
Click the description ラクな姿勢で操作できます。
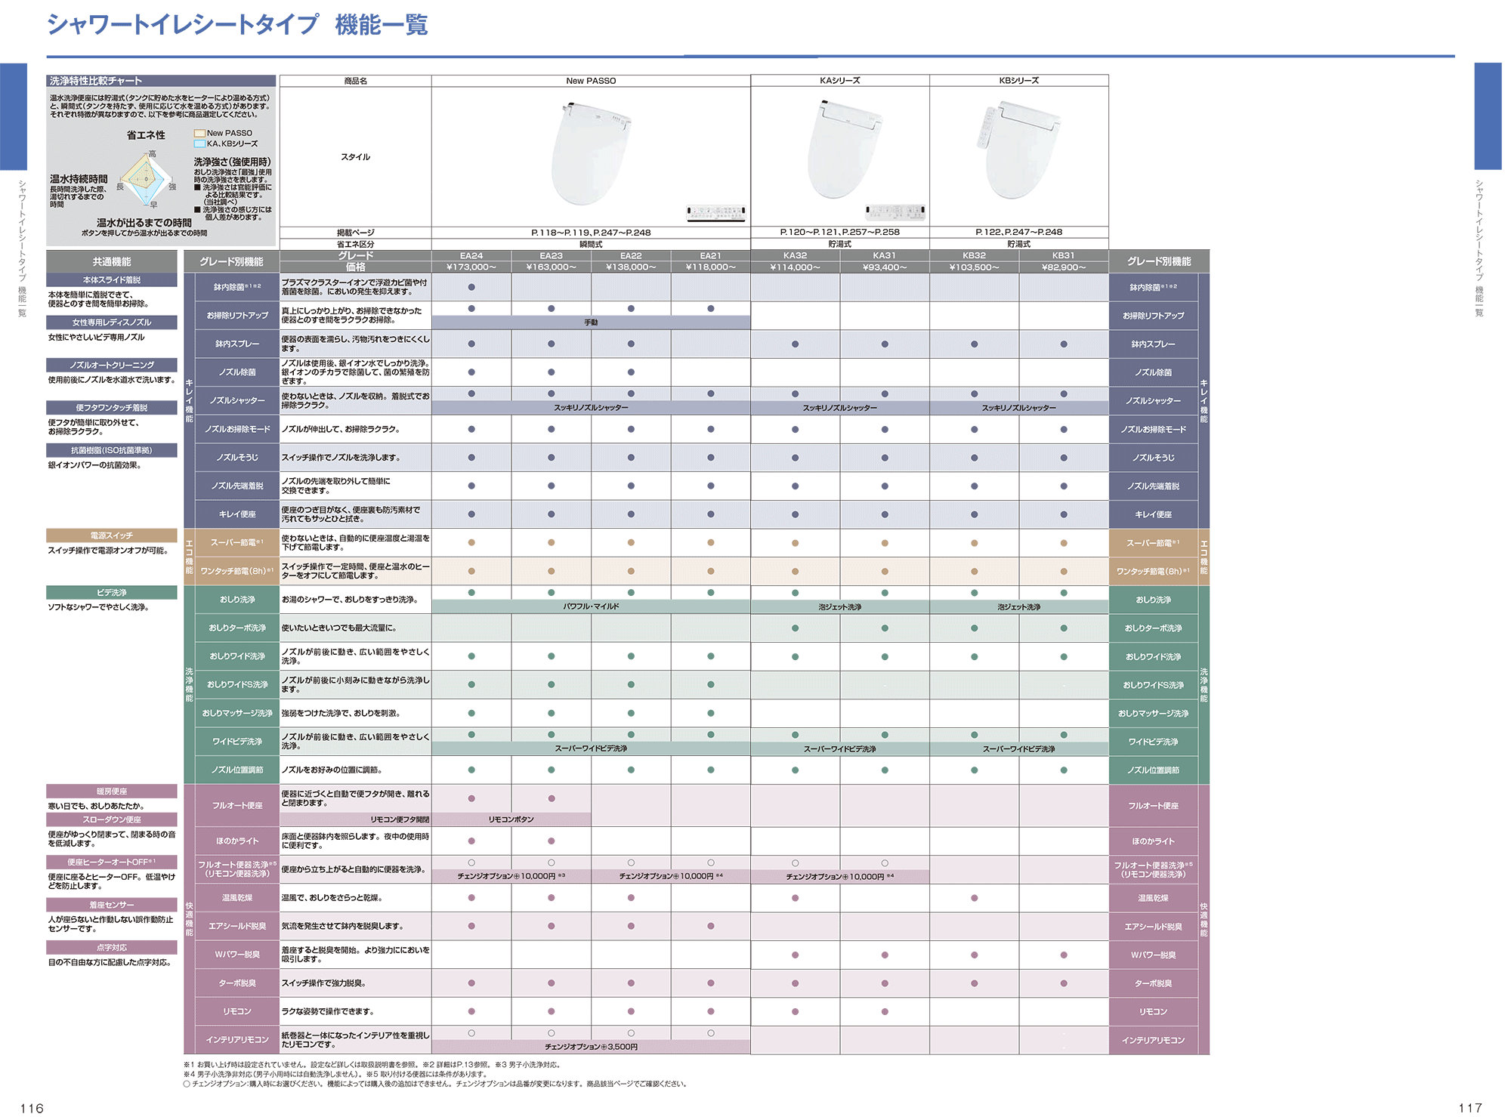[328, 1011]
